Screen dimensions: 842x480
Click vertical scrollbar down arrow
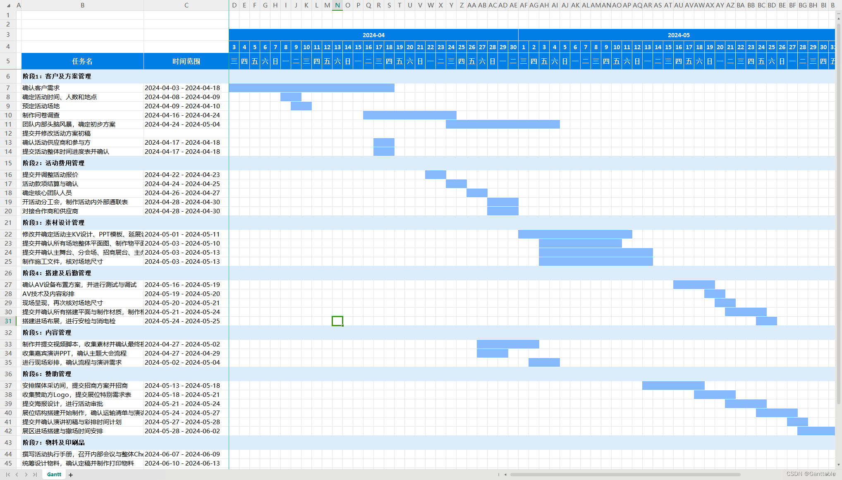839,465
